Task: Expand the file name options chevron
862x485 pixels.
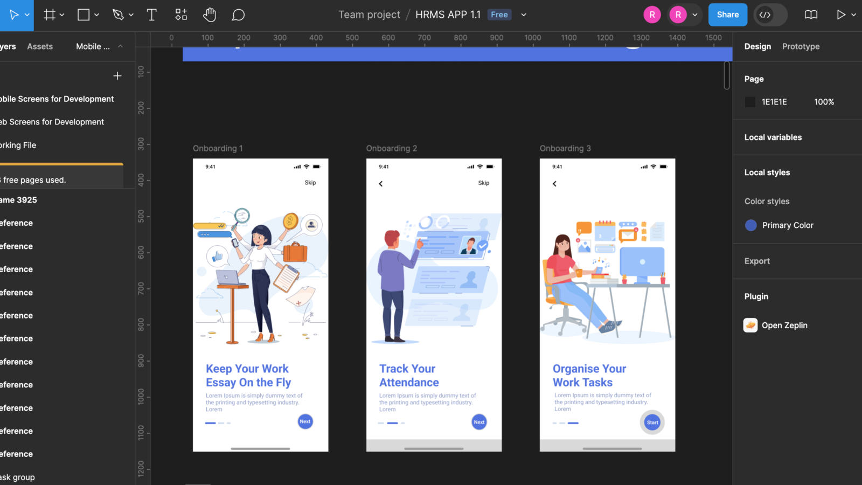Action: click(523, 15)
